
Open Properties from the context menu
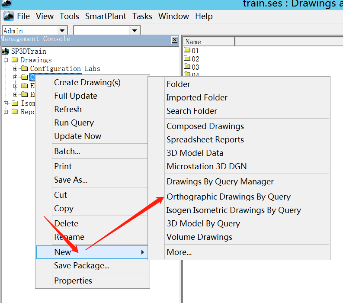[73, 280]
